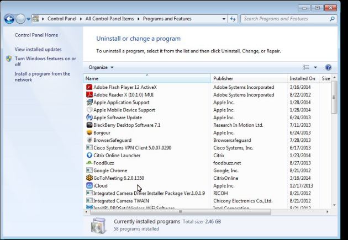The height and width of the screenshot is (240, 348).
Task: Click the BrowserSafeguard icon
Action: [x=89, y=140]
